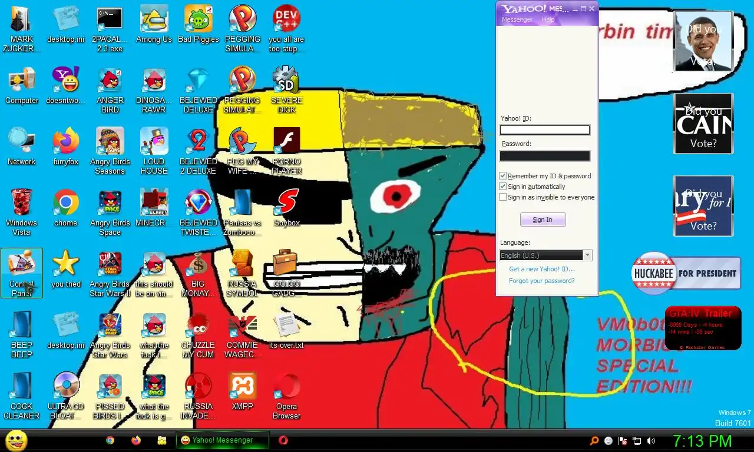Click the magnifier tray icon
The height and width of the screenshot is (452, 754).
coord(594,441)
